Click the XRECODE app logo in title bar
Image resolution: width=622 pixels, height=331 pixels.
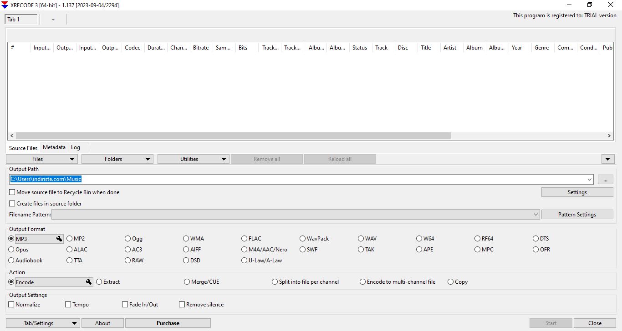tap(5, 5)
